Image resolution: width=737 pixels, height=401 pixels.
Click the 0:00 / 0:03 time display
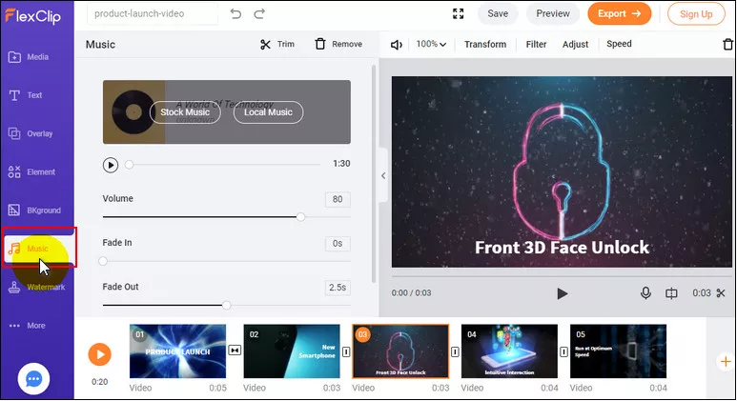(x=411, y=293)
